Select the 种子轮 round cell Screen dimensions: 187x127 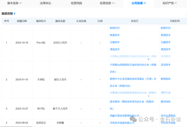coord(41,109)
